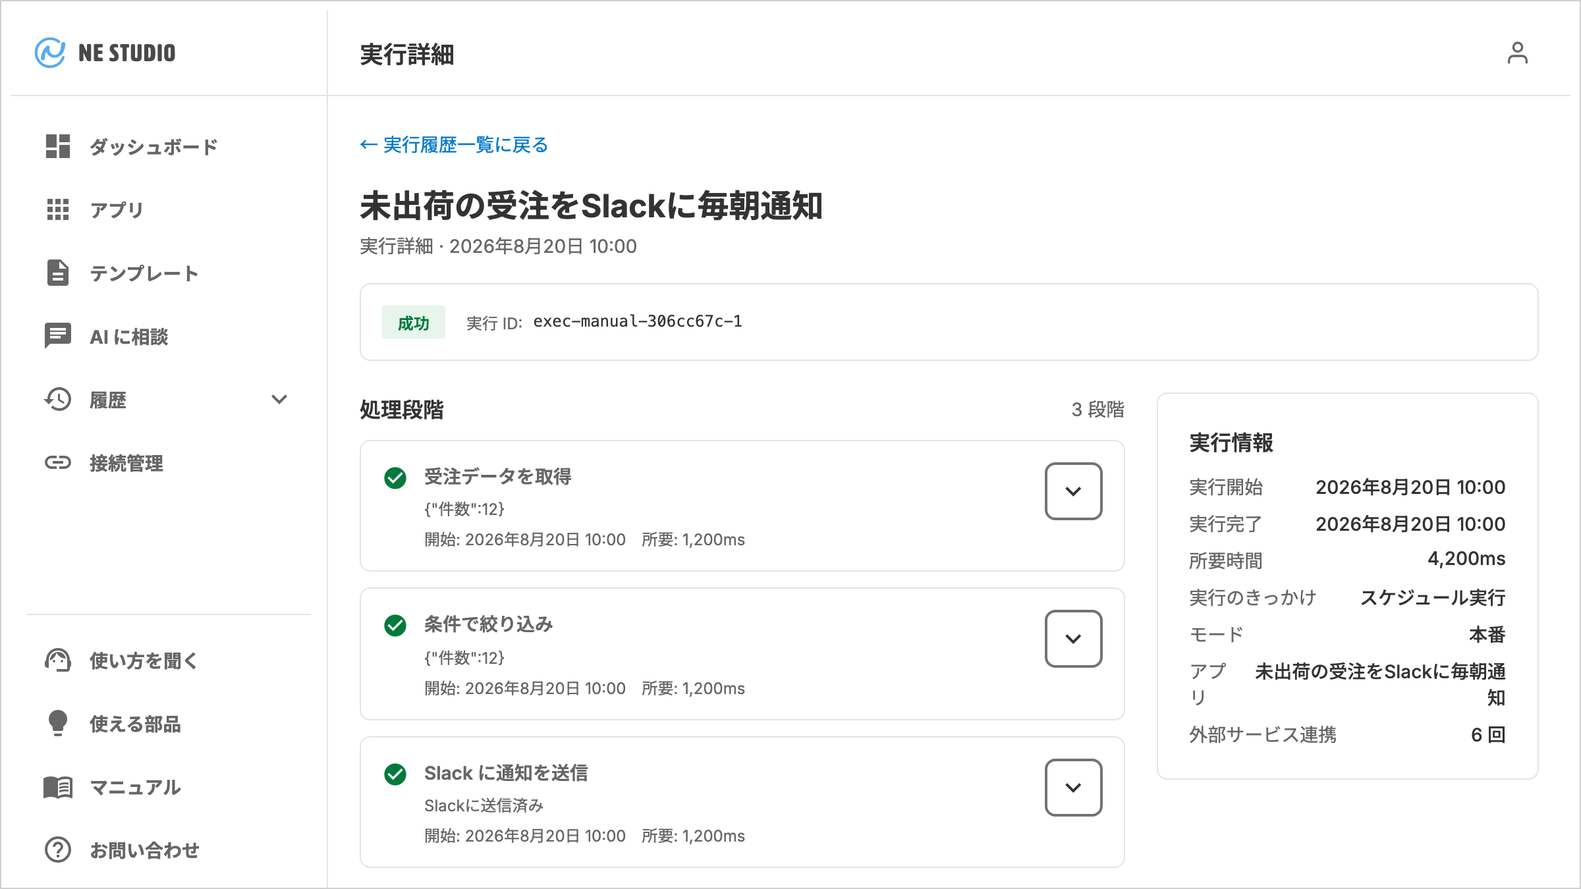This screenshot has height=889, width=1581.
Task: Click green check icon beside 受注データを取得
Action: 395,477
